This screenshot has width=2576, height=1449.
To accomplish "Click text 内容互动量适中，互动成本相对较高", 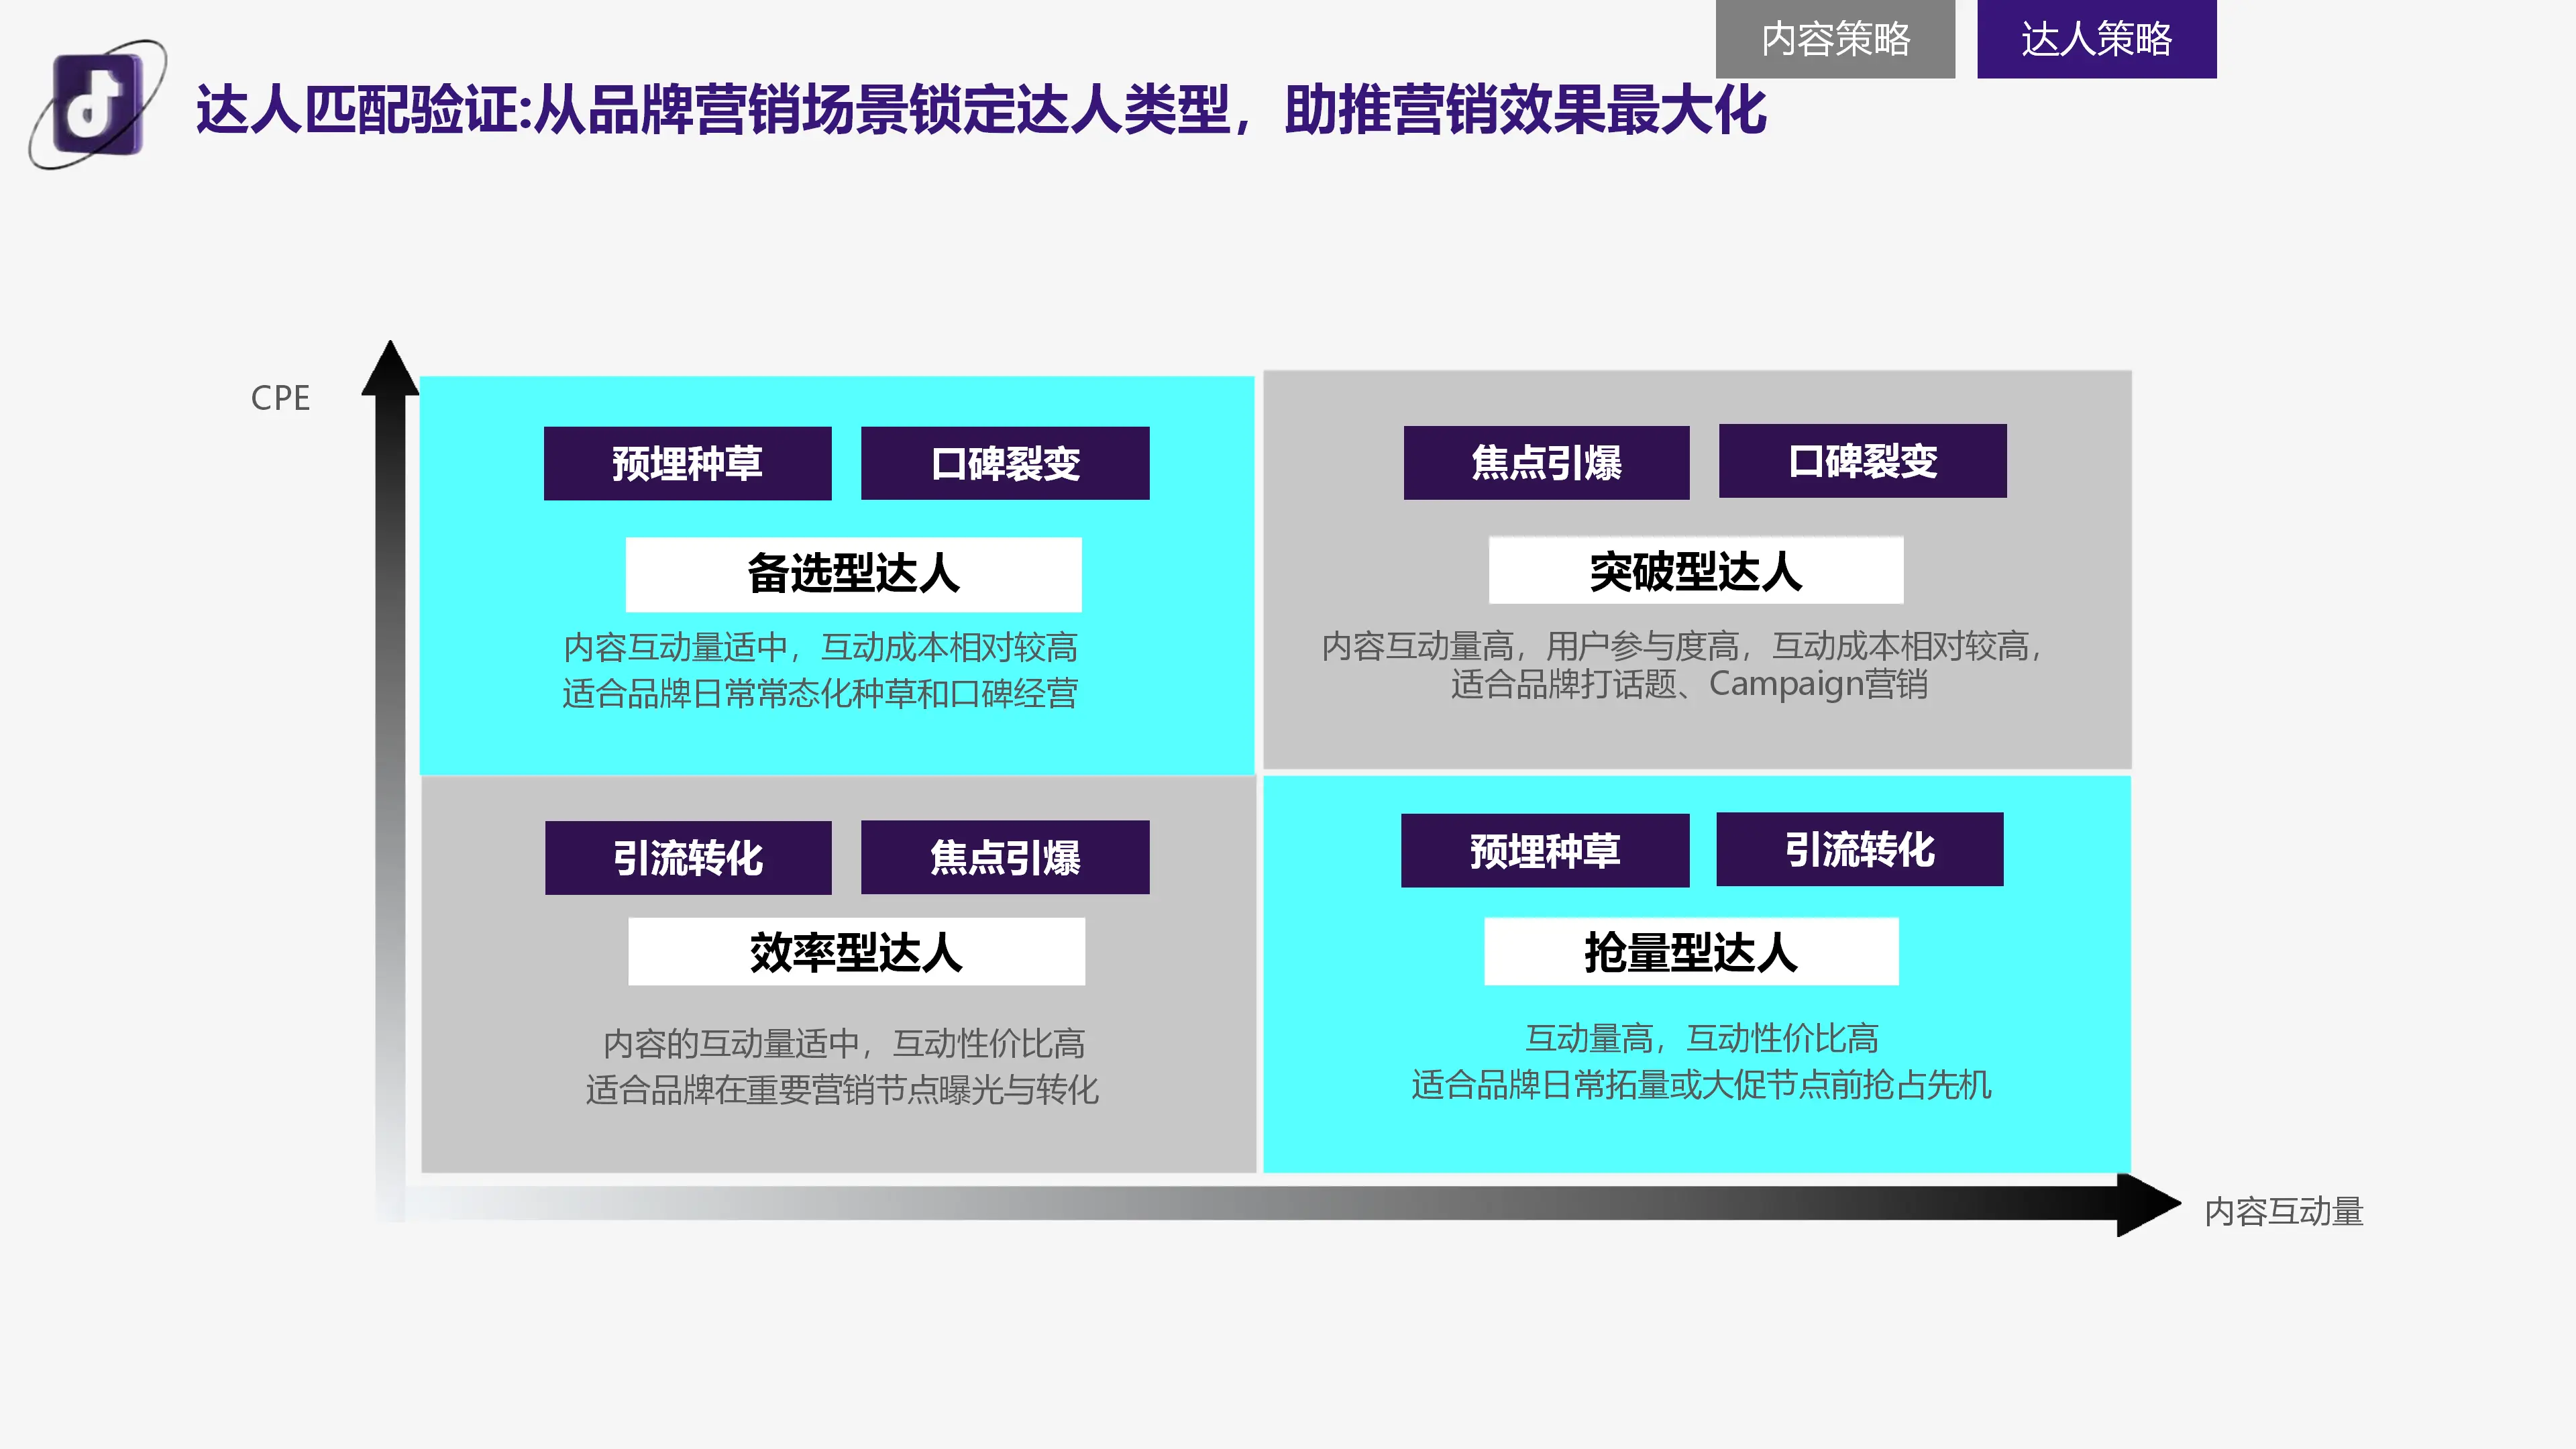I will tap(820, 647).
